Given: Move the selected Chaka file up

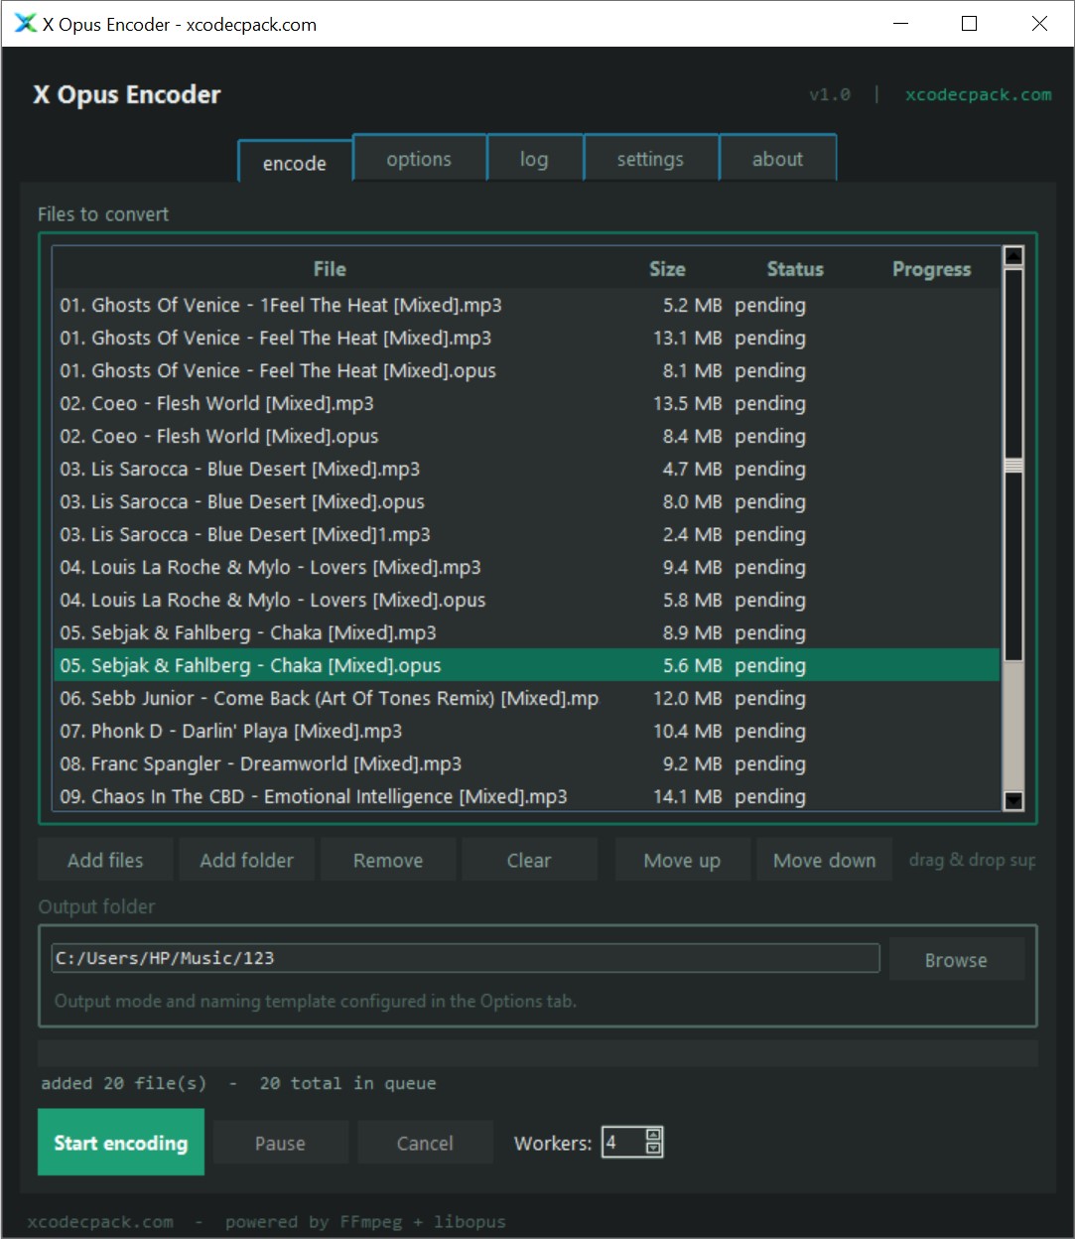Looking at the screenshot, I should pyautogui.click(x=682, y=860).
